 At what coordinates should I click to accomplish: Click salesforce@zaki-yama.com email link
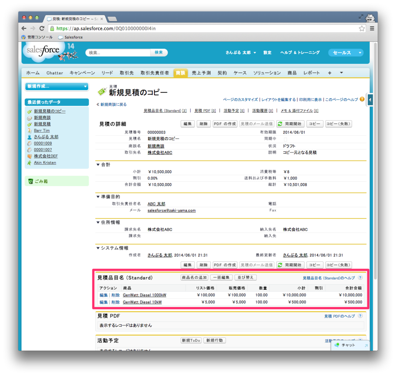click(171, 210)
